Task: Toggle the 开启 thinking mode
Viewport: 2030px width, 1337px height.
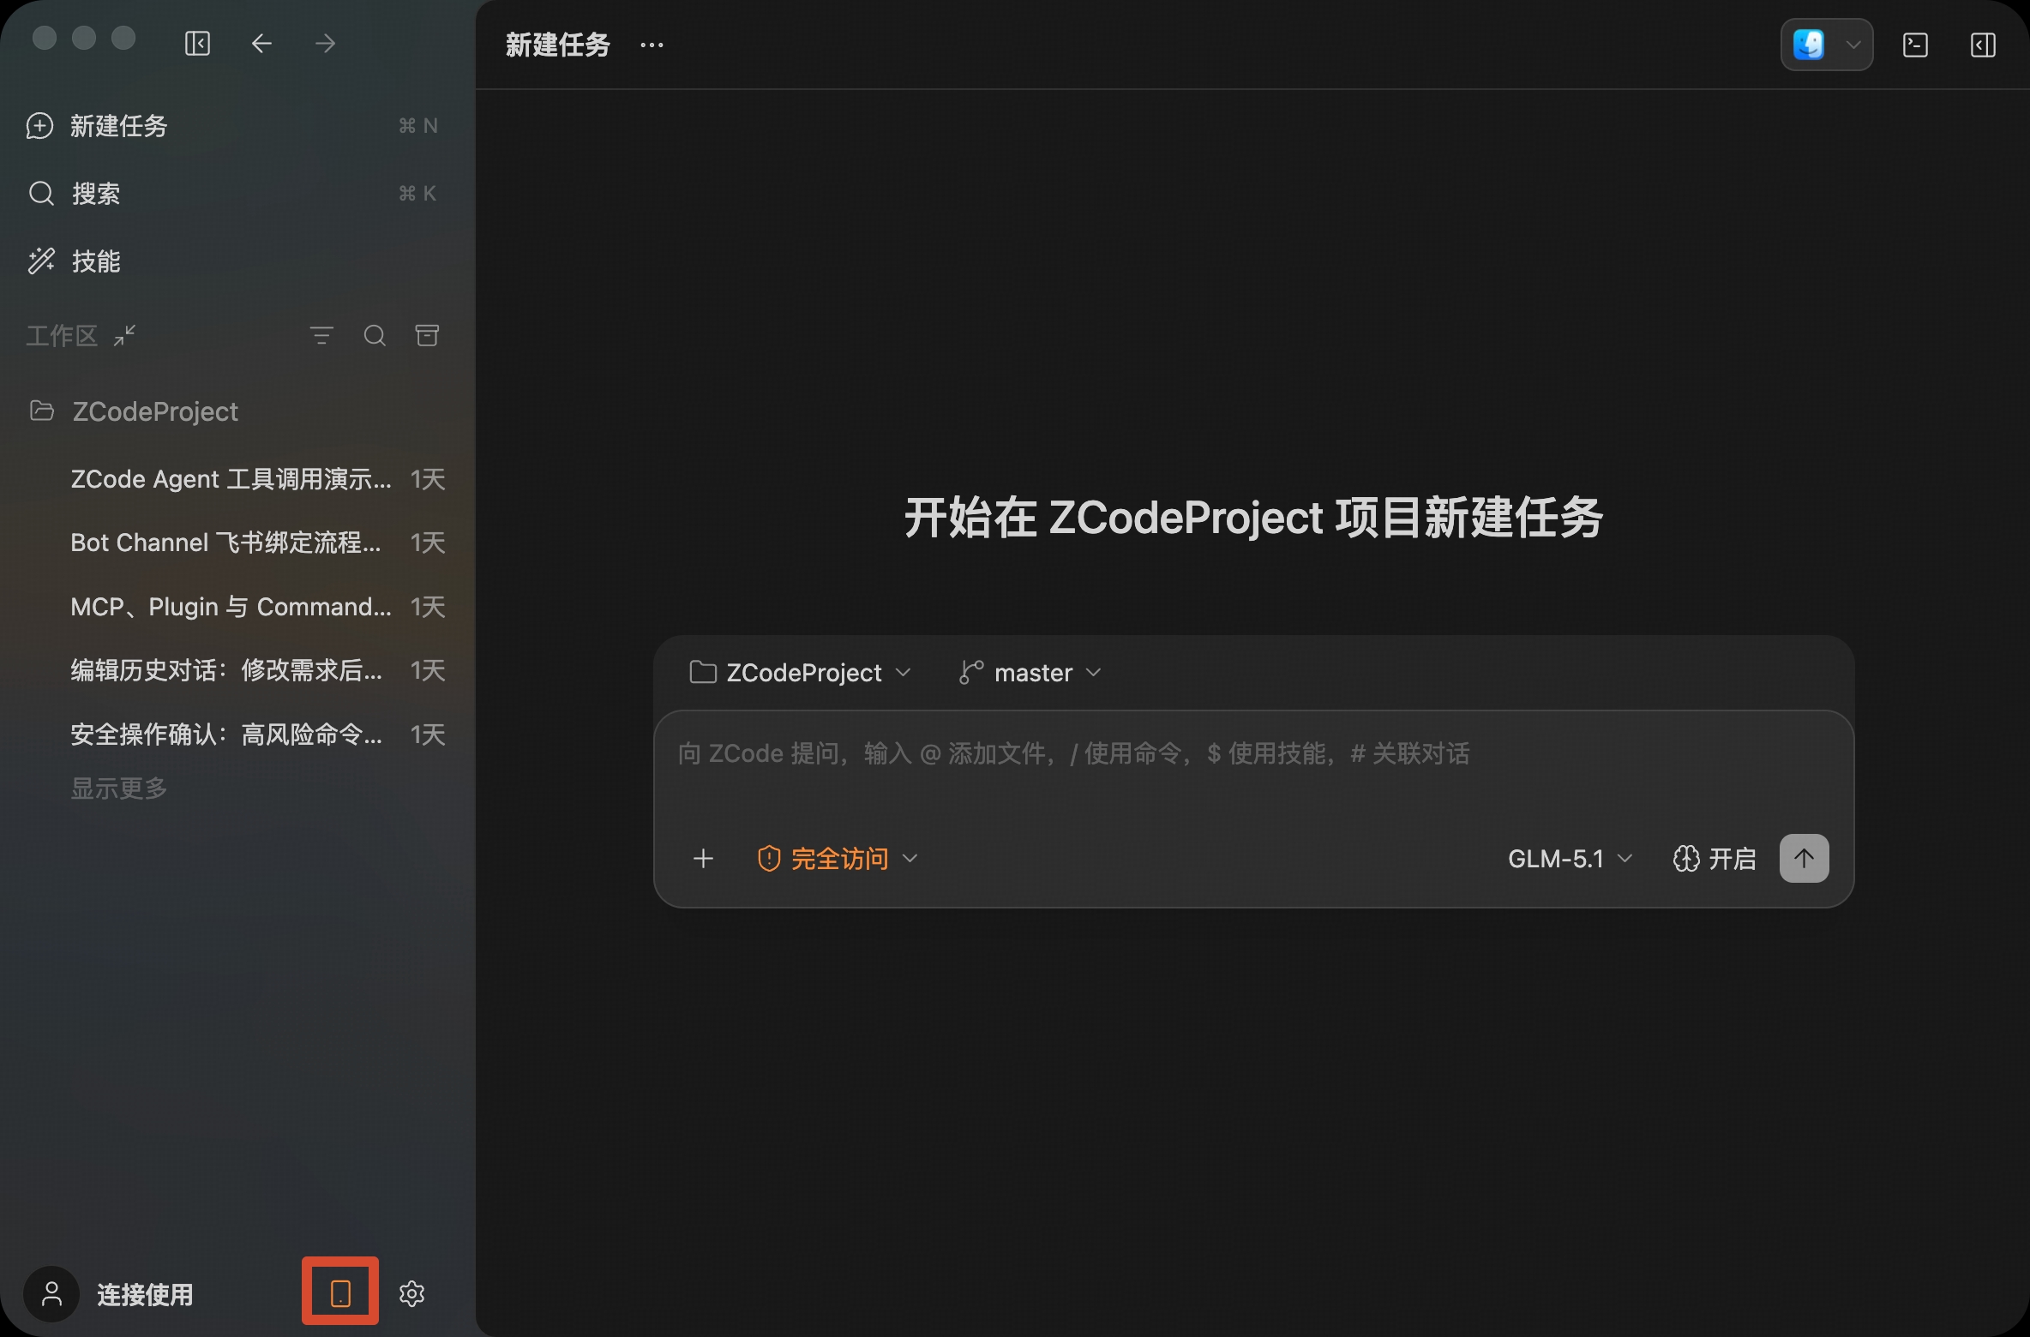Action: coord(1715,858)
